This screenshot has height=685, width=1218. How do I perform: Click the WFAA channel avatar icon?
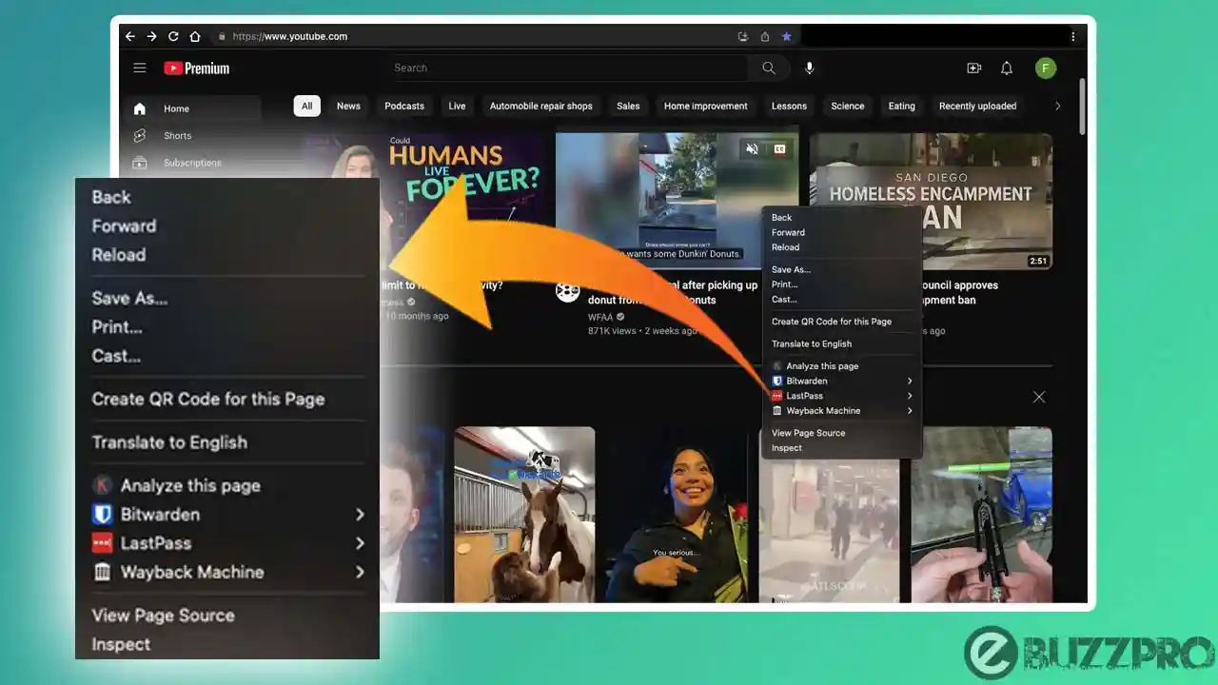pos(568,291)
